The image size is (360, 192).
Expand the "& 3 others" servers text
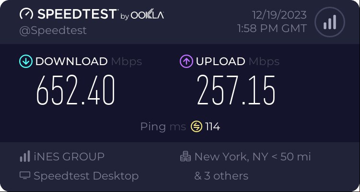221,176
